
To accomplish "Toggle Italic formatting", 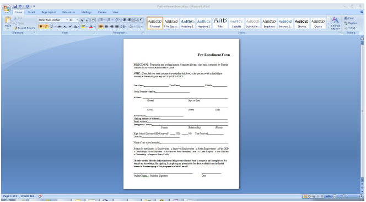I will tap(46, 26).
